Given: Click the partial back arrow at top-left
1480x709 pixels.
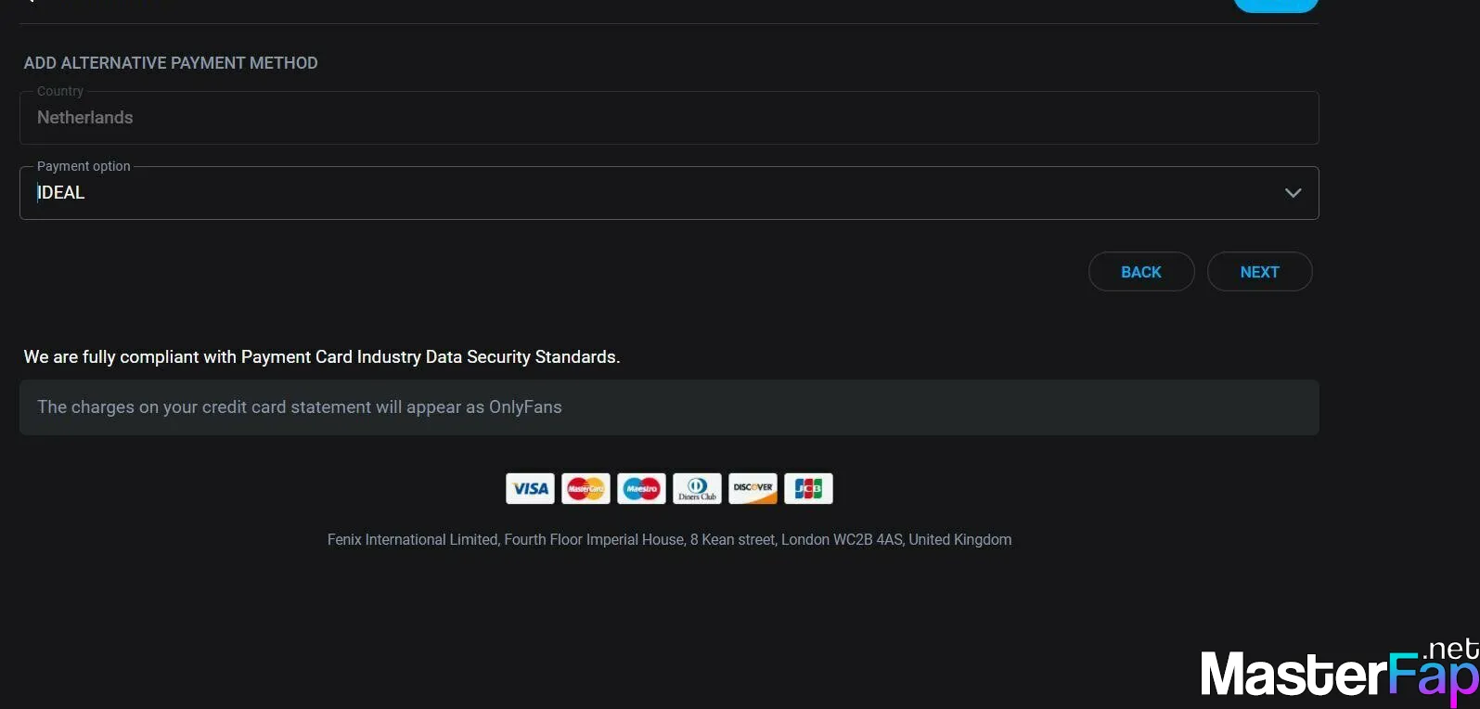Looking at the screenshot, I should click(30, 2).
